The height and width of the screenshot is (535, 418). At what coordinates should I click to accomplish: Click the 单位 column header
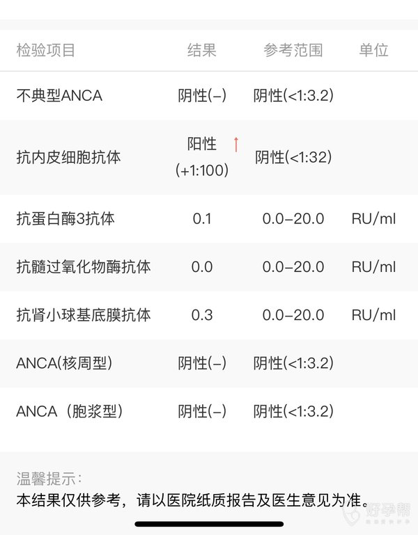tap(373, 50)
